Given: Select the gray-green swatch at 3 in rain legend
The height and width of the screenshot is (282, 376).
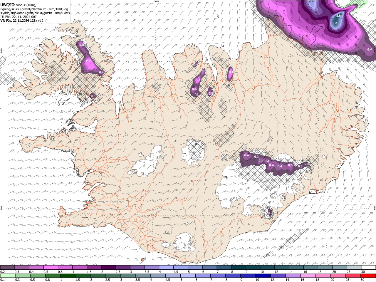Looking at the screenshot, I should [x=128, y=276].
